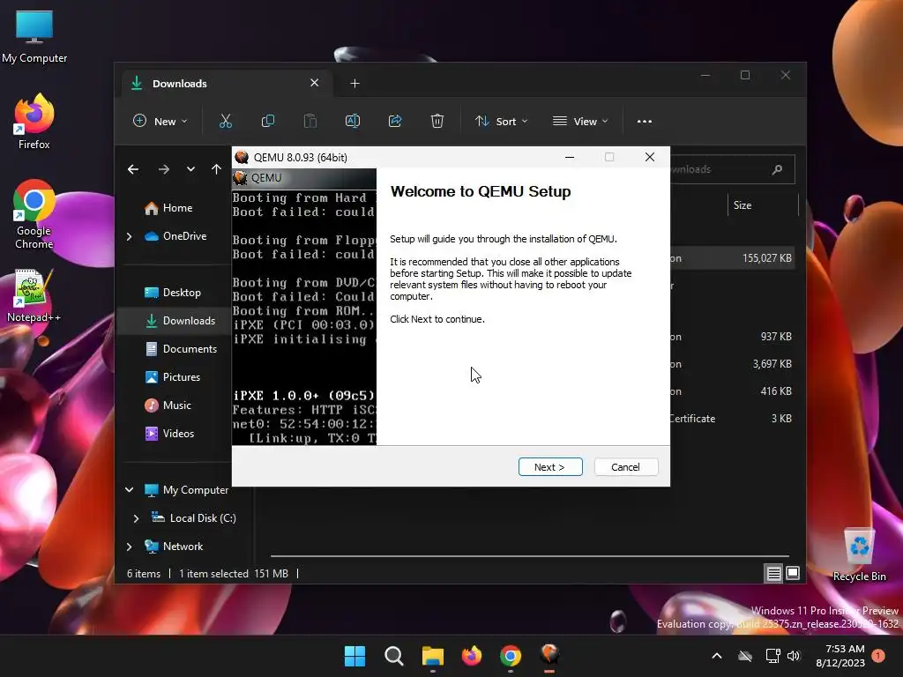The image size is (903, 677).
Task: Select Network in the navigation pane
Action: tap(174, 547)
